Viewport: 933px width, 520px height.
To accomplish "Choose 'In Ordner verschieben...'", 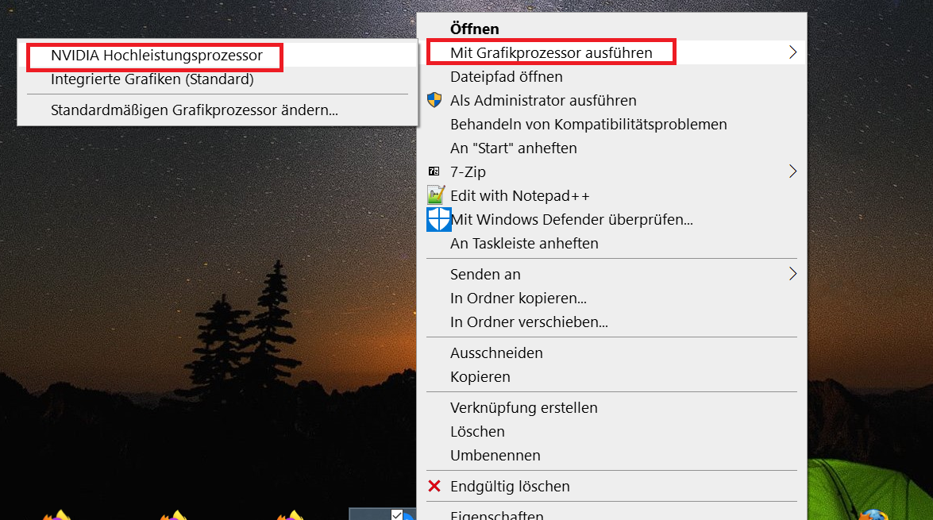I will pos(611,322).
